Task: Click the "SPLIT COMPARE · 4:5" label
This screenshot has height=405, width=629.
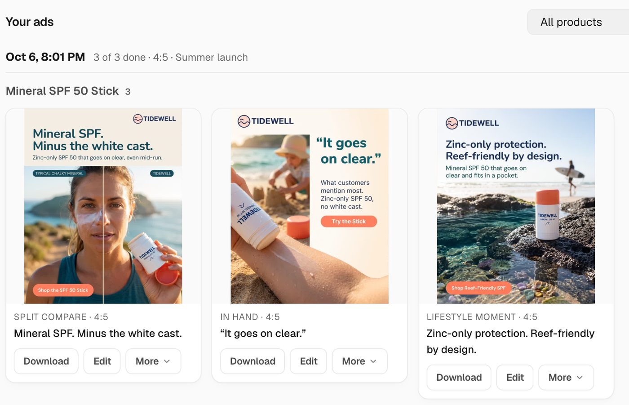Action: (x=61, y=317)
